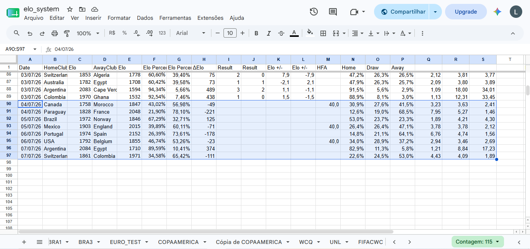The image size is (530, 249).
Task: Open the zoom 100% dropdown
Action: coord(88,33)
